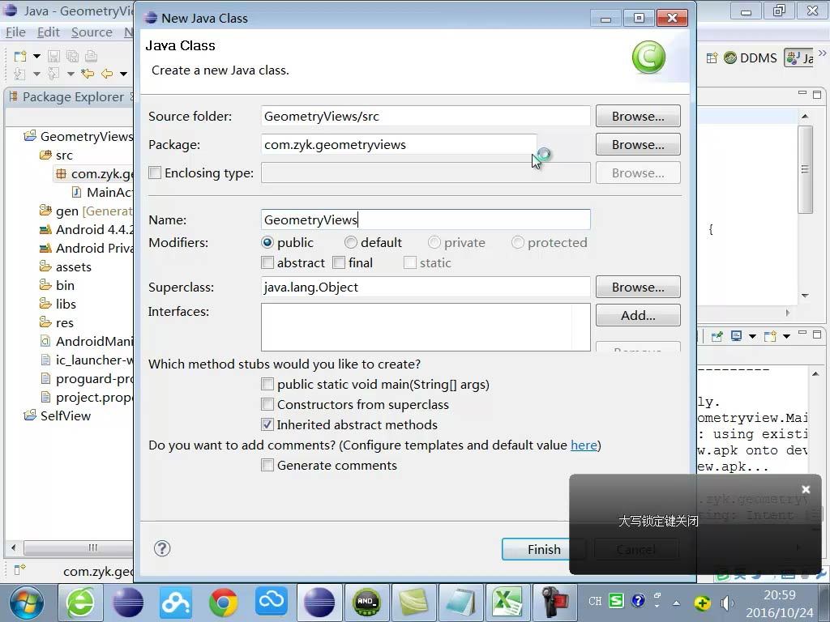The height and width of the screenshot is (622, 830).
Task: Open the New wizard dropdown arrow
Action: 36,56
